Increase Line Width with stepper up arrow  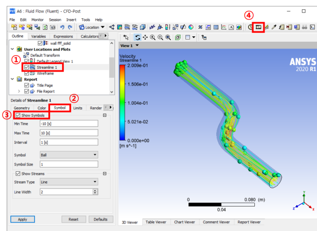click(x=95, y=190)
